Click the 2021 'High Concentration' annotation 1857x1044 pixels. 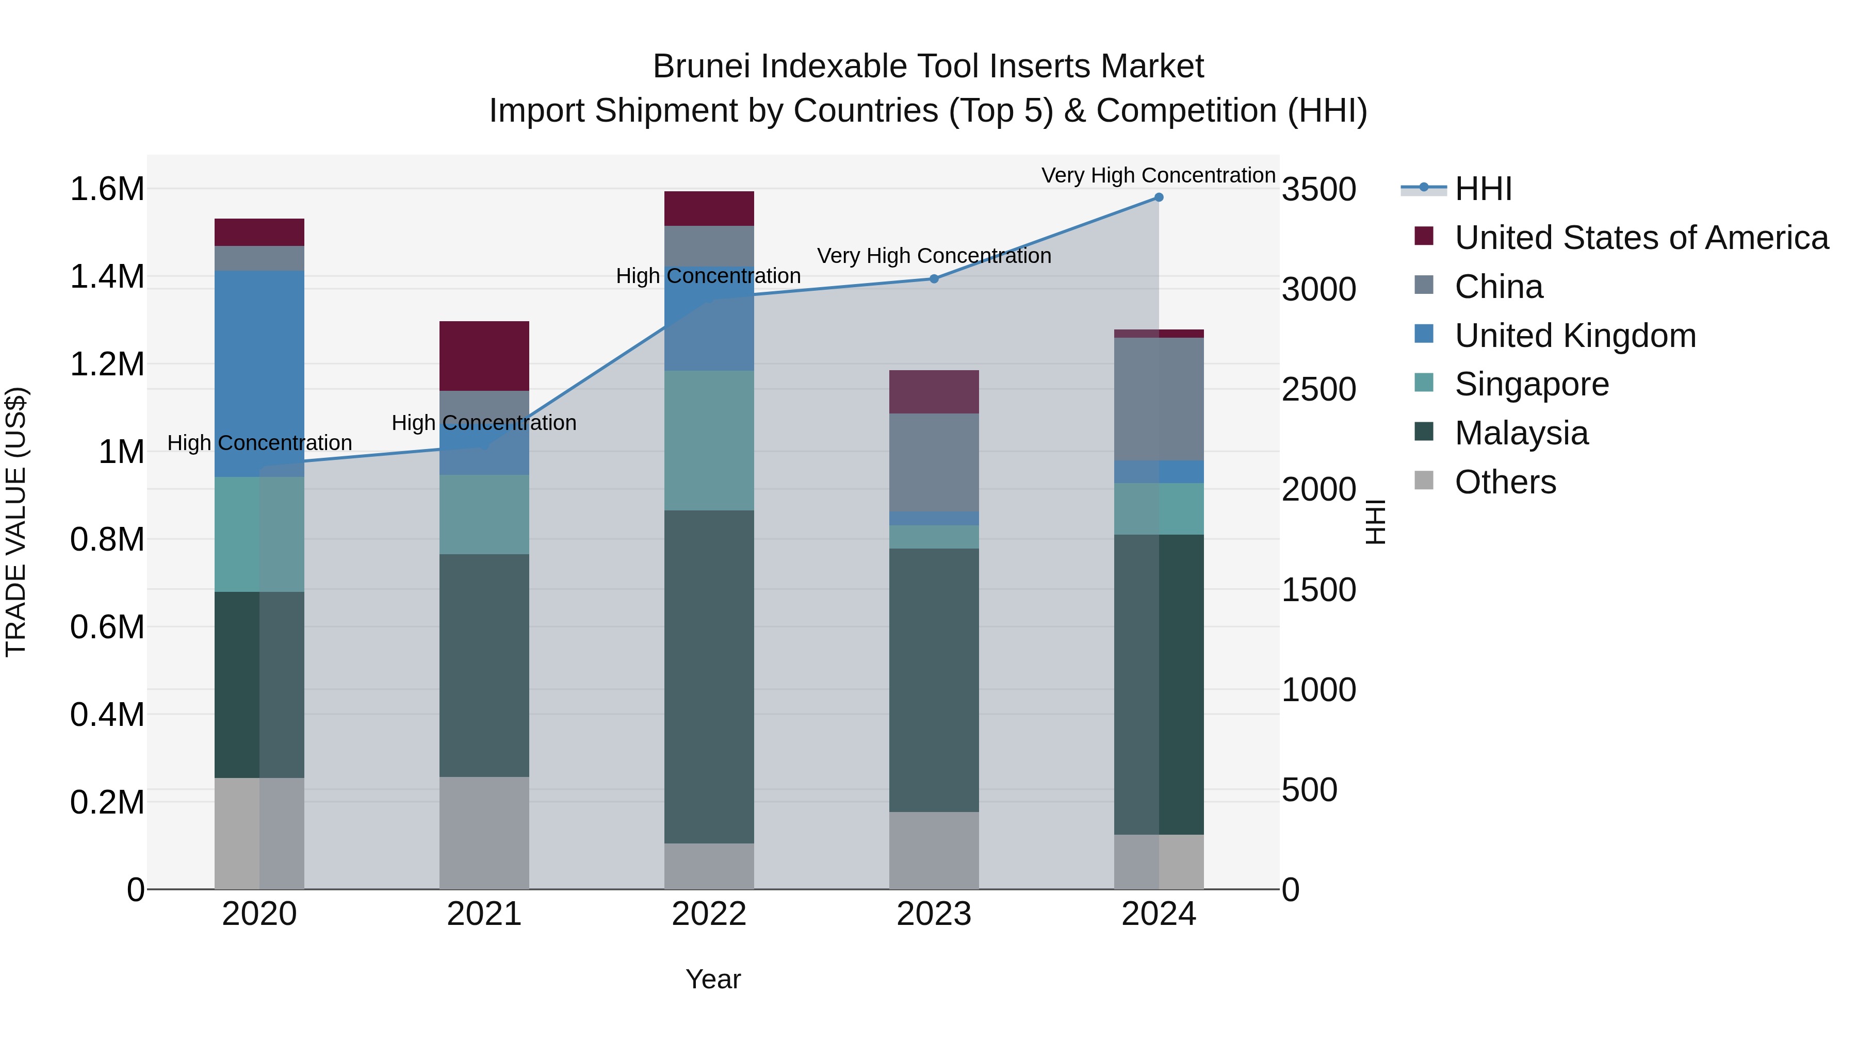[x=484, y=422]
